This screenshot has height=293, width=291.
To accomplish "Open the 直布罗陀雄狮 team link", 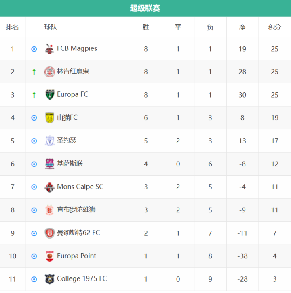I will (x=76, y=210).
